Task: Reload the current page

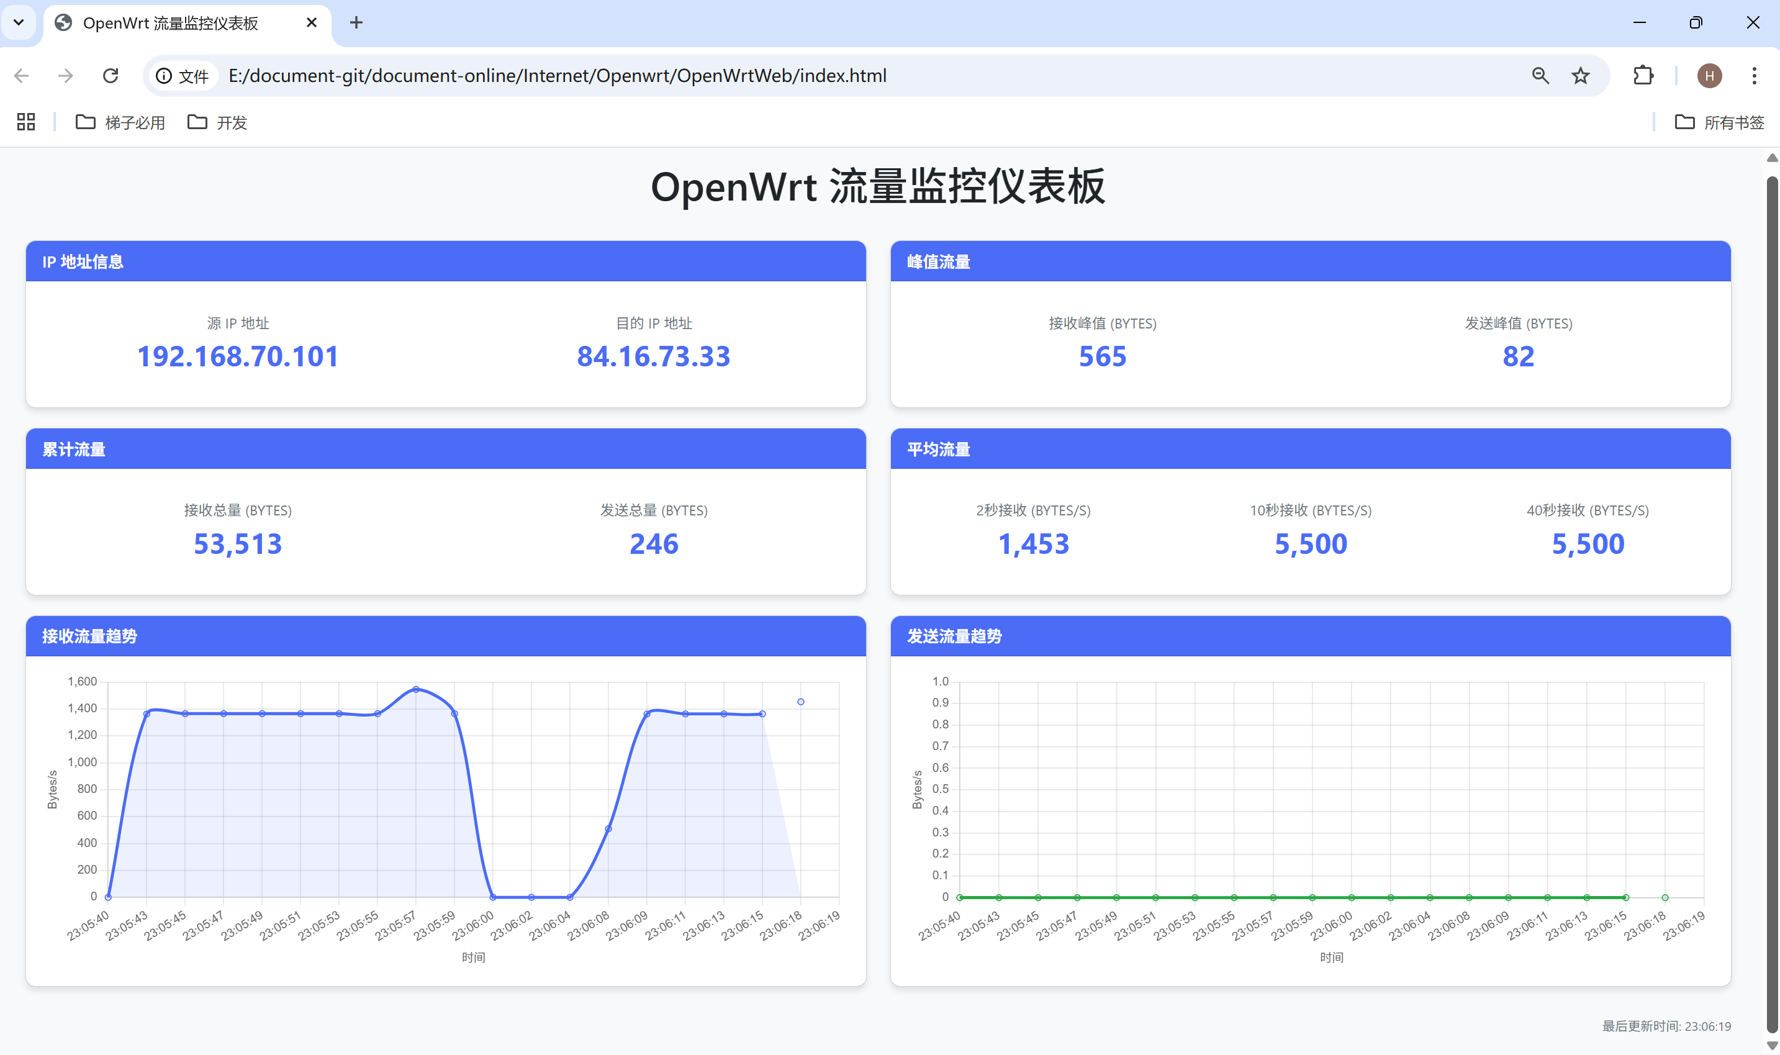Action: pos(110,75)
